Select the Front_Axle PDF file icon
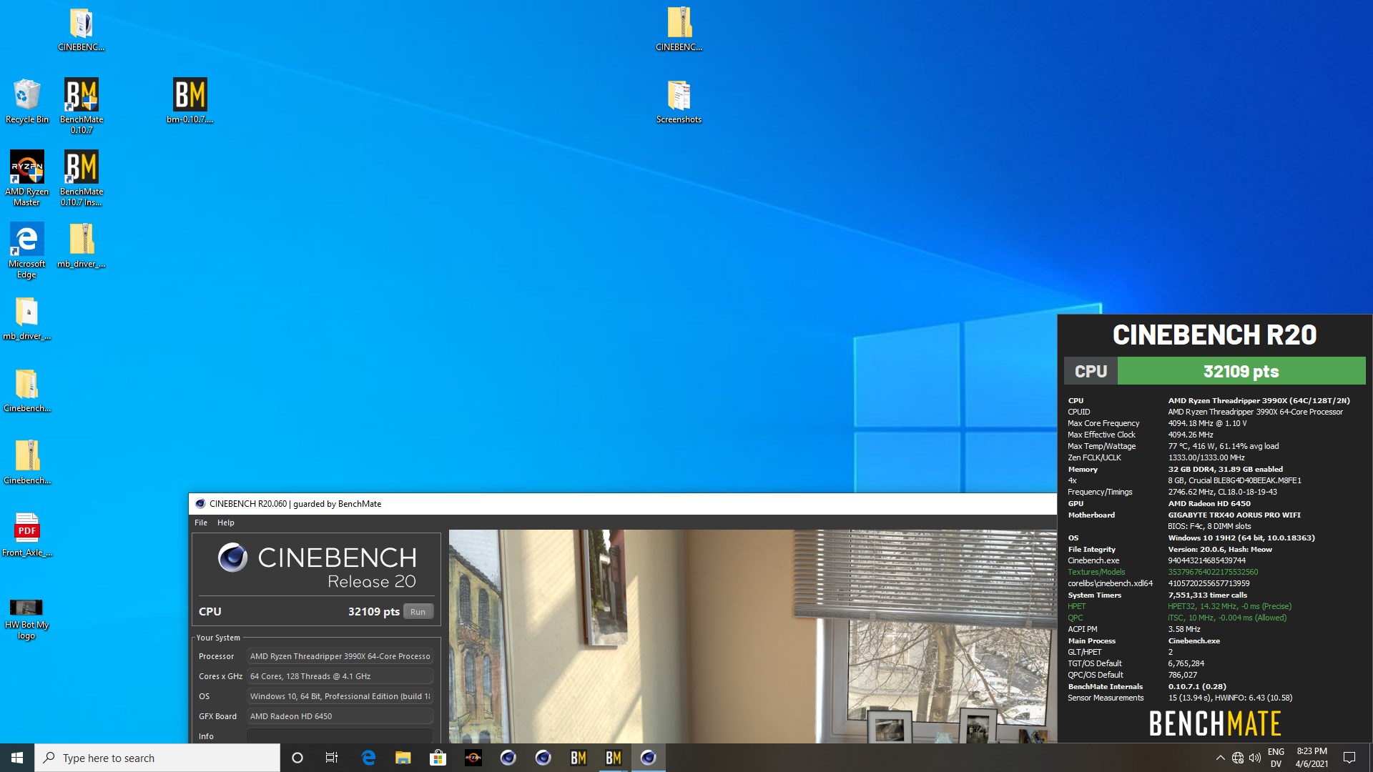Screen dimensions: 1373x772 tap(27, 534)
